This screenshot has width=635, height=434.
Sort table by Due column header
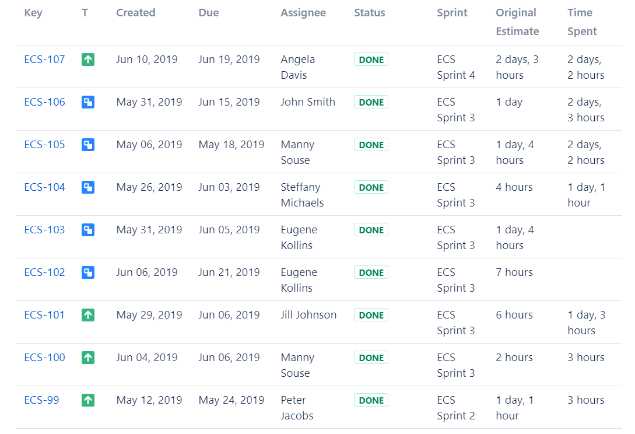(208, 13)
